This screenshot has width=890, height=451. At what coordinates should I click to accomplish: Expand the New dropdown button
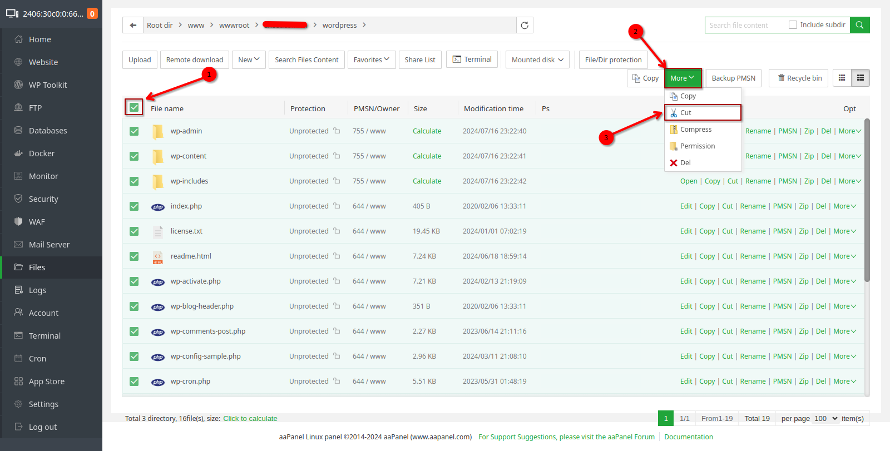pos(249,60)
